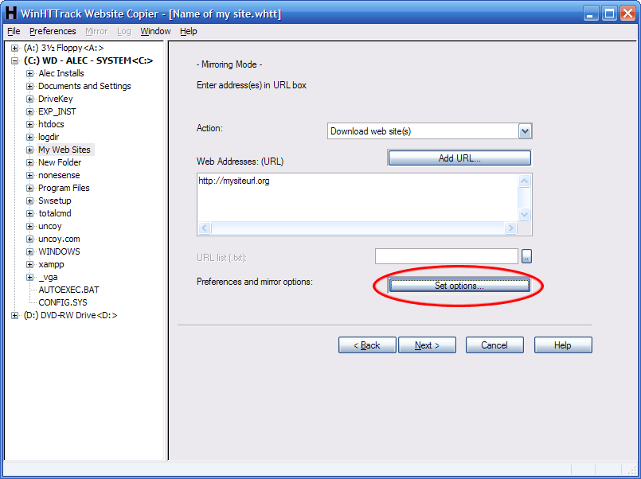Expand the Alec Installs folder
Viewport: 641px width, 479px height.
click(29, 73)
